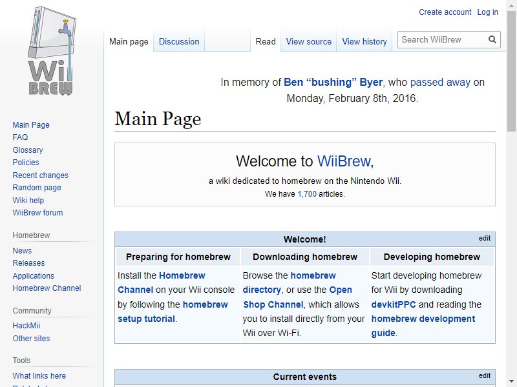Switch to the Discussion tab
This screenshot has width=517, height=387.
click(179, 42)
